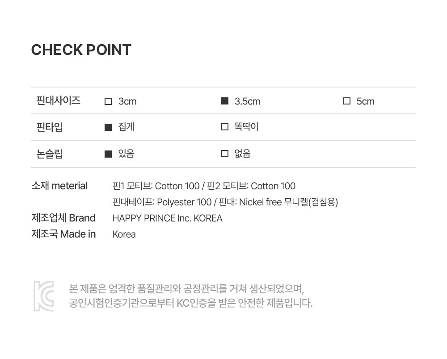Click the 논슬립 row label
The image size is (447, 359).
pos(50,154)
